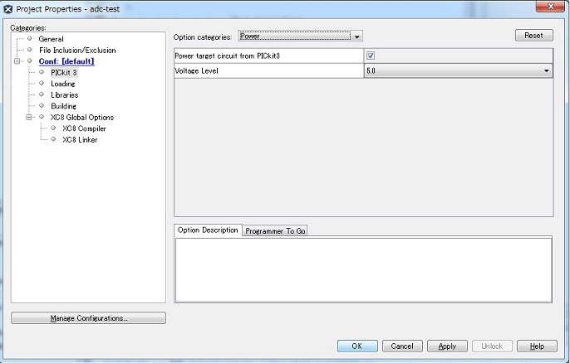This screenshot has height=363, width=570.
Task: Select File Inclusion/Exclusion category
Action: pyautogui.click(x=77, y=50)
